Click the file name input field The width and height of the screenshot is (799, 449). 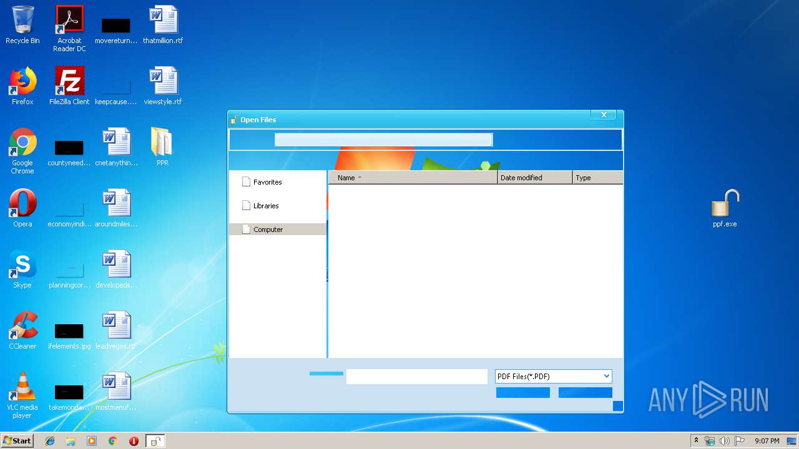(x=416, y=377)
